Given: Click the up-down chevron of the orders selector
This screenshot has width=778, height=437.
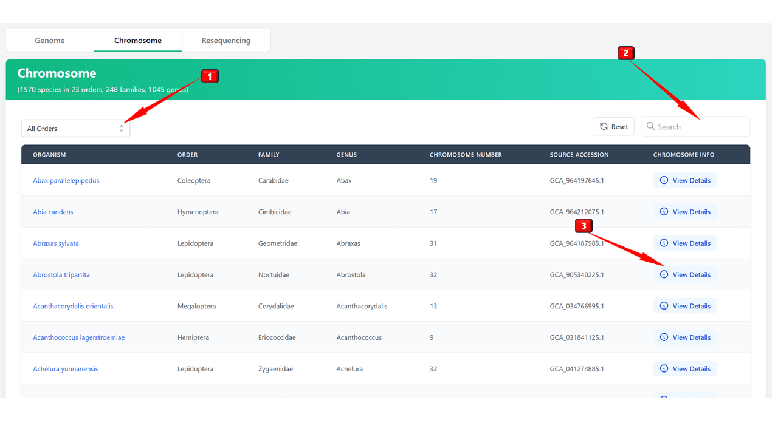Looking at the screenshot, I should click(122, 129).
